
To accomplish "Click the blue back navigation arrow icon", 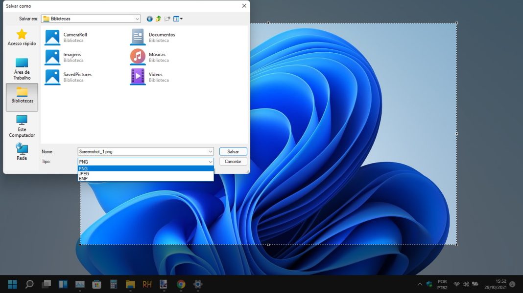I will [149, 19].
